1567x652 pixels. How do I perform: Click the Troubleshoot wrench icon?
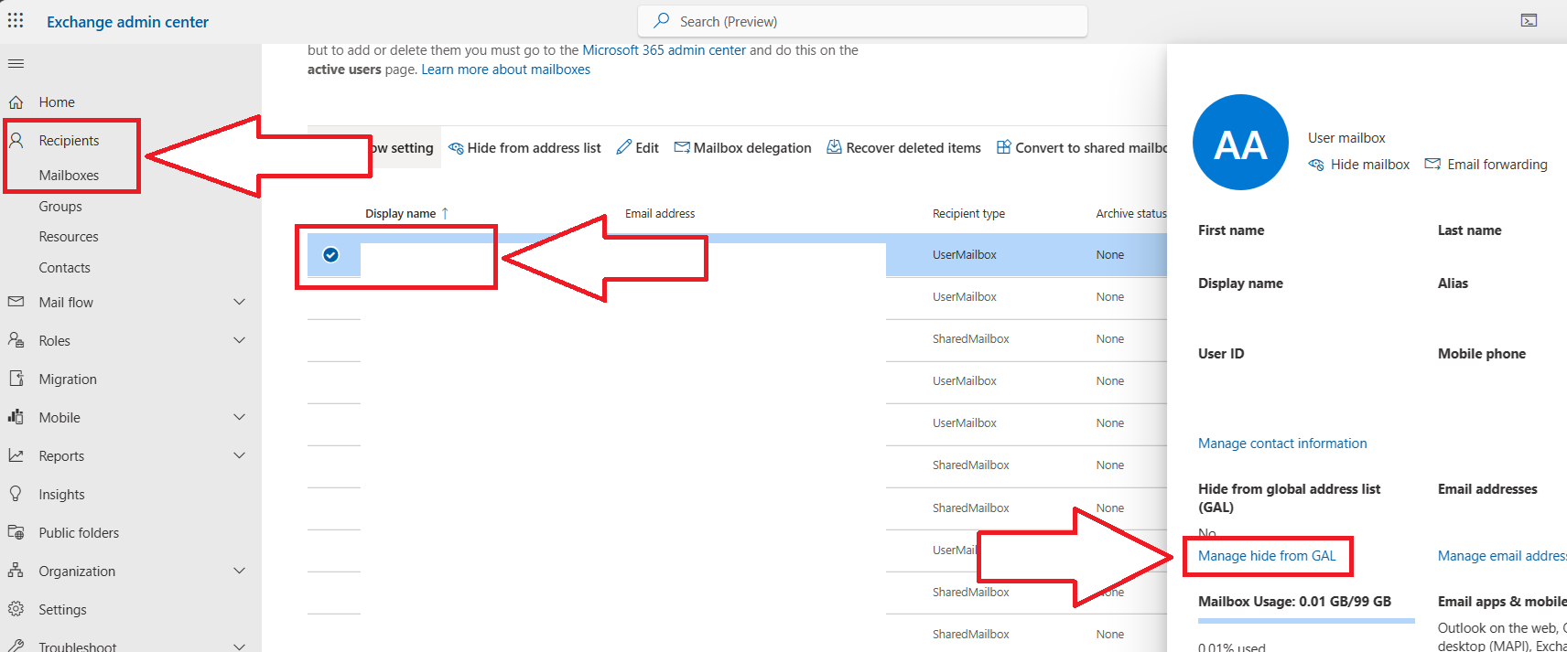[16, 646]
